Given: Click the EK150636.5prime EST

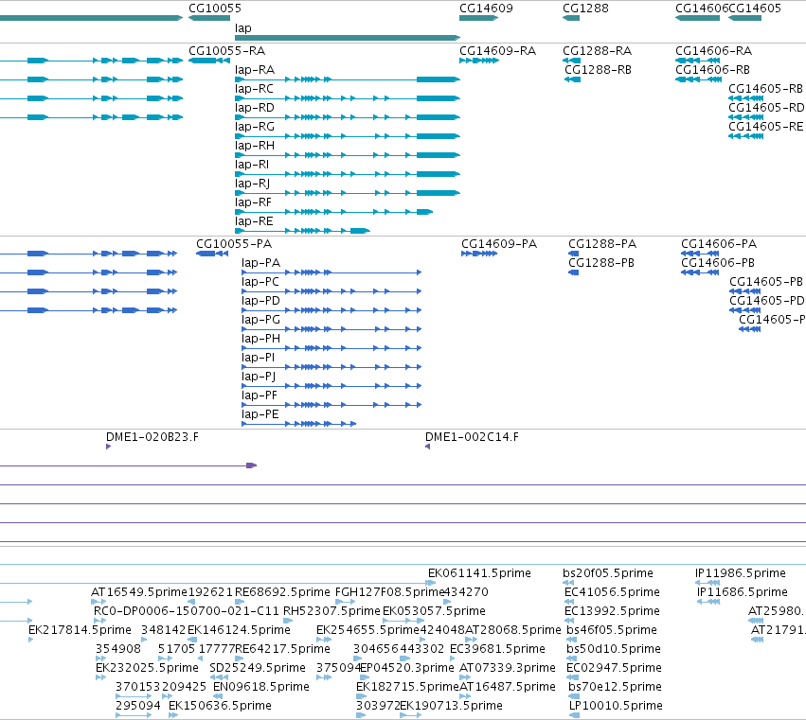Looking at the screenshot, I should (x=173, y=715).
